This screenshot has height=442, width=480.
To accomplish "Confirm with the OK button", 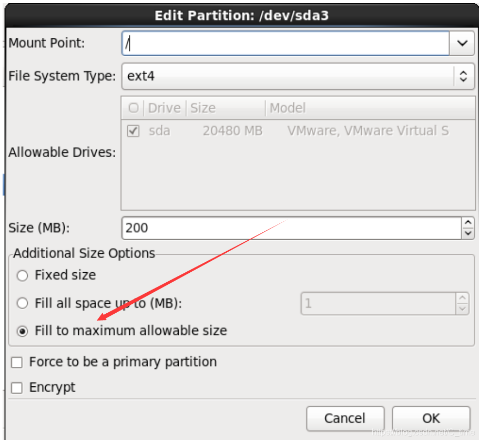I will click(x=431, y=418).
